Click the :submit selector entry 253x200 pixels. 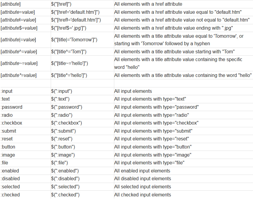[x=8, y=131]
